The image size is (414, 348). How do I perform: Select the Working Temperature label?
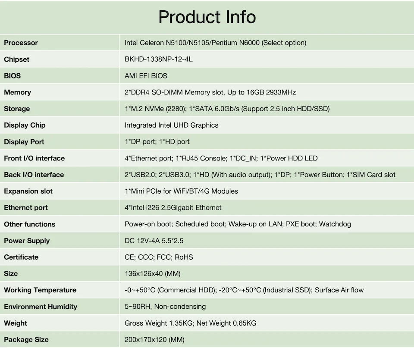tap(40, 290)
